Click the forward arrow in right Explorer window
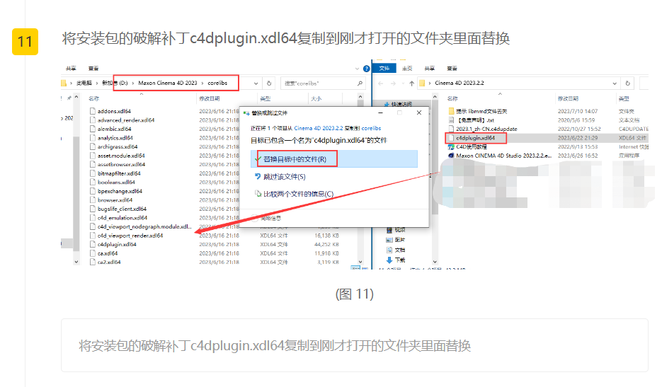 pos(393,83)
